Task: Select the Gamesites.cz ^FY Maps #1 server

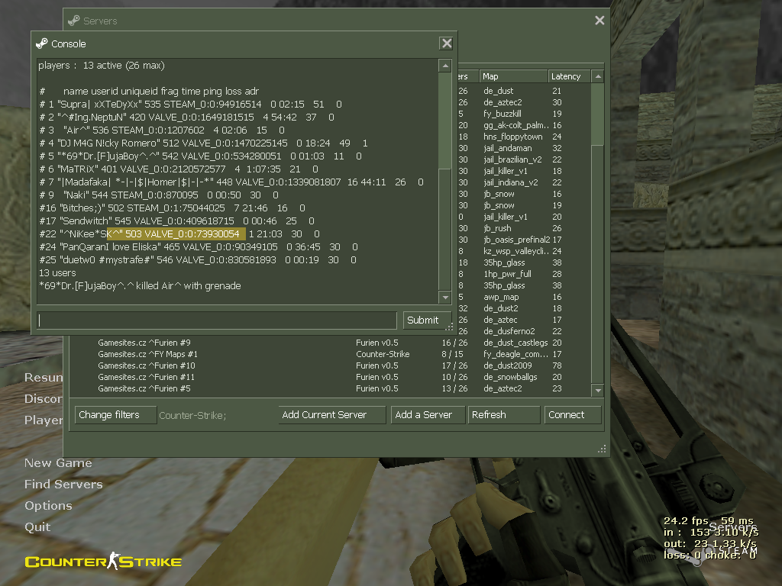Action: tap(148, 354)
